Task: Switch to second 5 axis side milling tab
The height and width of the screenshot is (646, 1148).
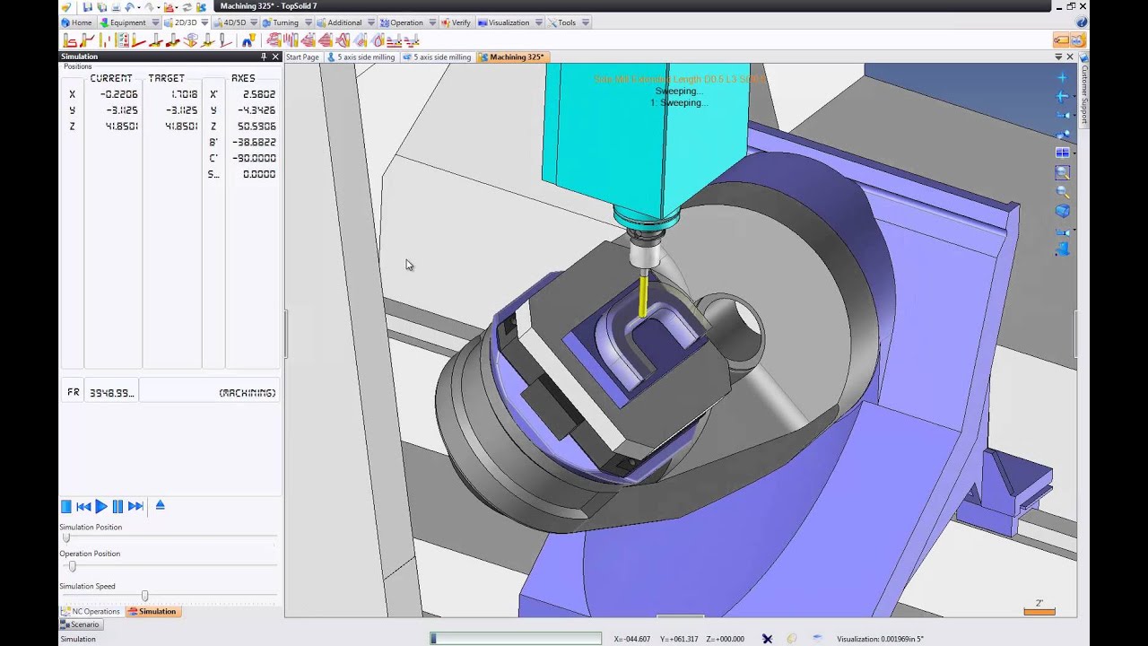Action: [437, 57]
